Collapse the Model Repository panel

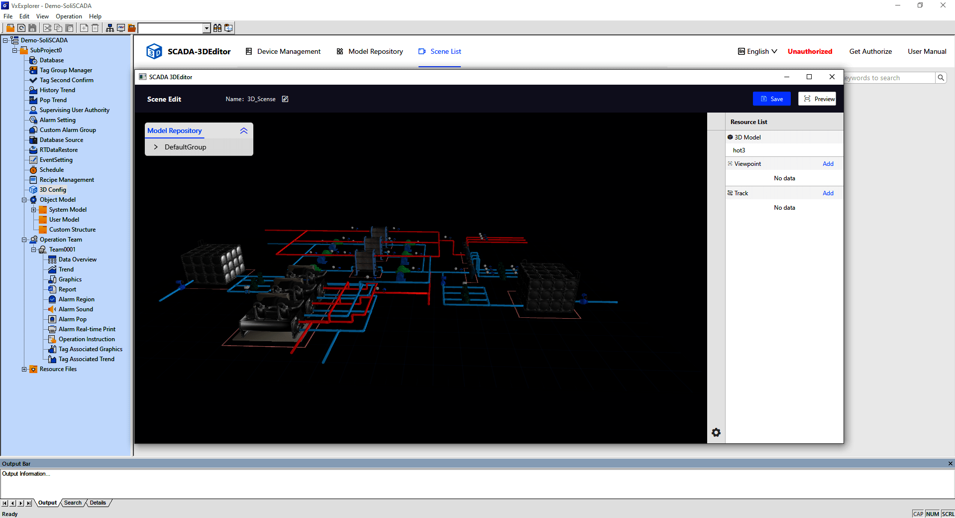(244, 130)
